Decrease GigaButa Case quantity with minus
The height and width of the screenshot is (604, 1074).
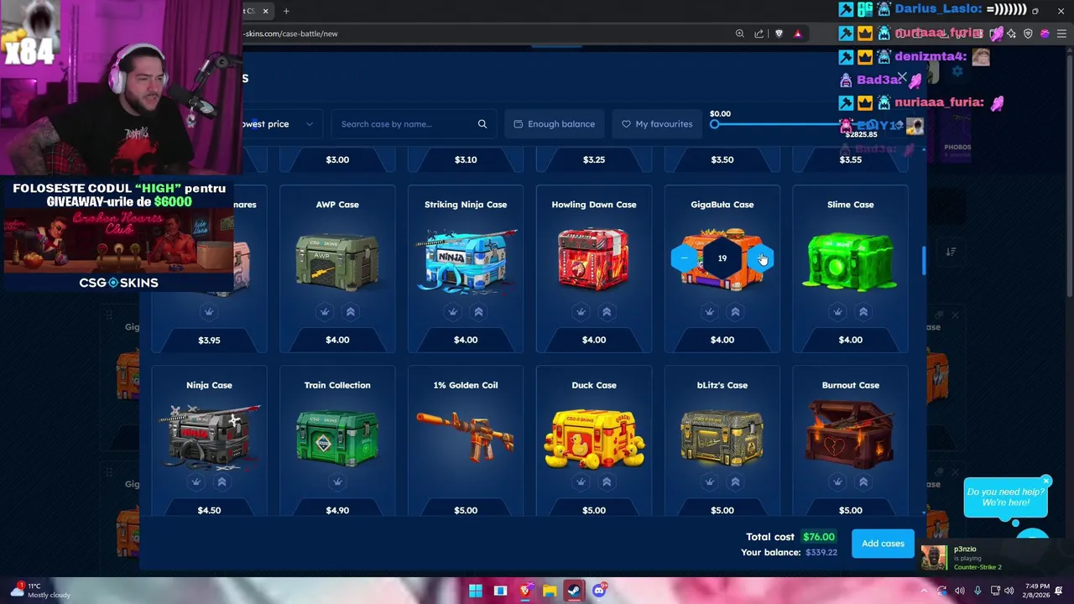pos(684,258)
